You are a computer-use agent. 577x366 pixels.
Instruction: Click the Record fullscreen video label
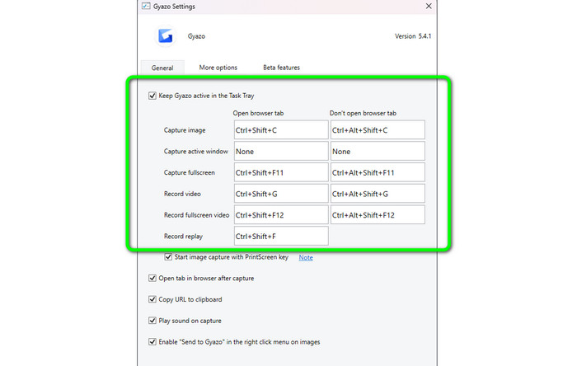tap(196, 215)
